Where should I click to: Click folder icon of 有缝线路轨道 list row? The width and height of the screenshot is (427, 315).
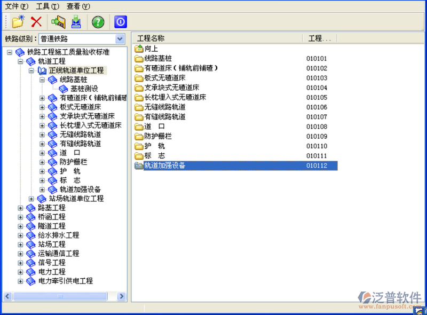click(139, 117)
